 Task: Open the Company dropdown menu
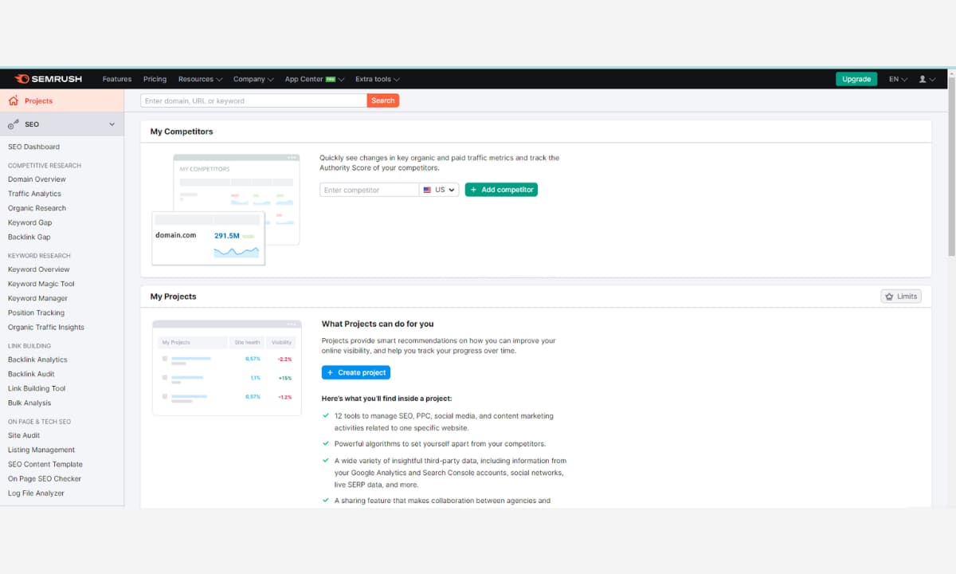point(253,79)
